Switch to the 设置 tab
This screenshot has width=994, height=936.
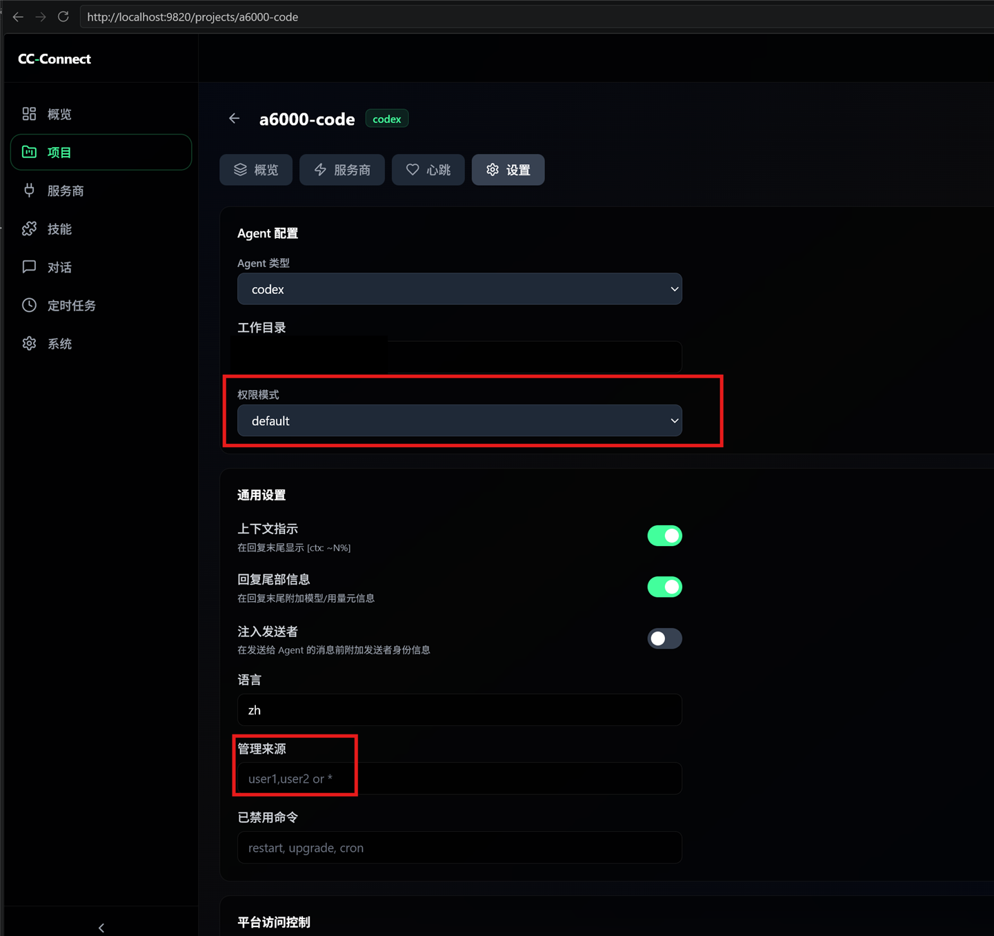pyautogui.click(x=508, y=170)
